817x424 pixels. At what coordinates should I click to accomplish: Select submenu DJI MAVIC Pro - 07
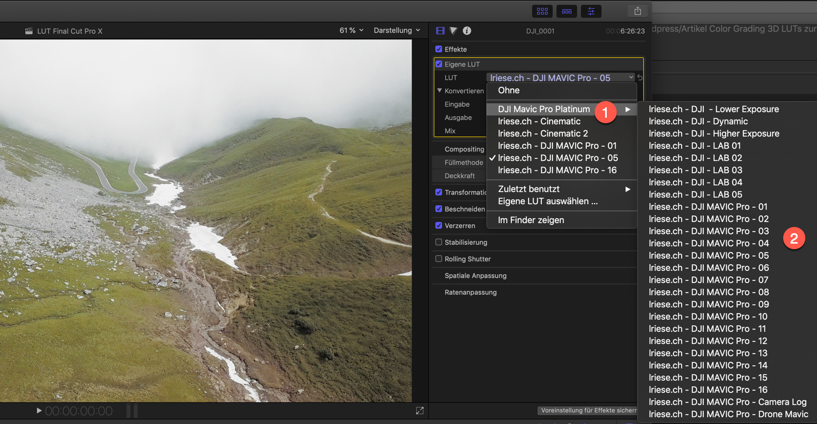(x=727, y=280)
